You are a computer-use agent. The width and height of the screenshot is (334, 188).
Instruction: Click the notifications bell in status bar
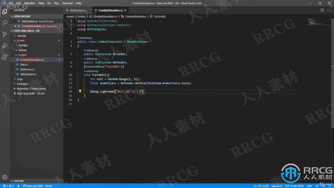[330, 186]
